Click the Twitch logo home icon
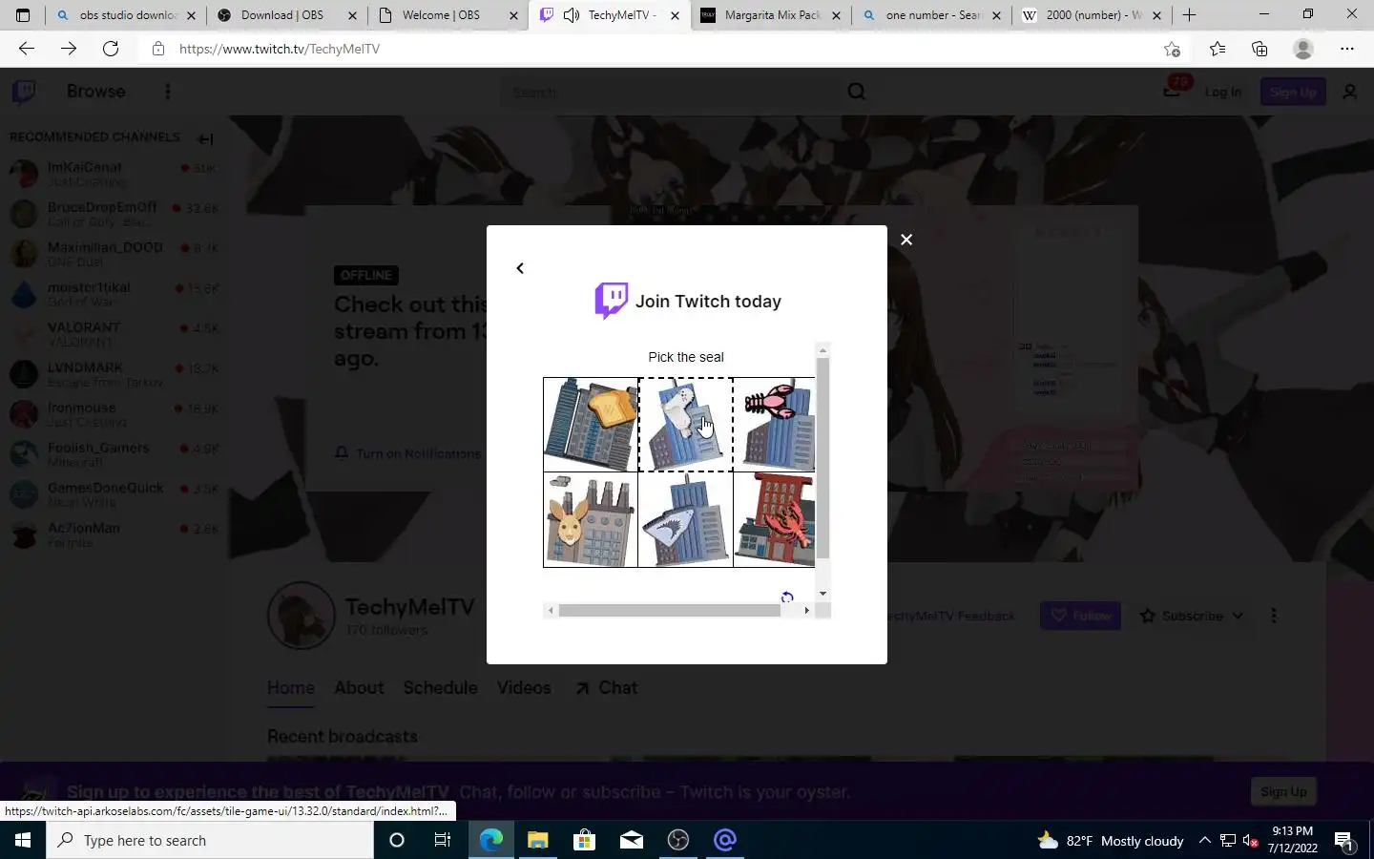 point(24,92)
